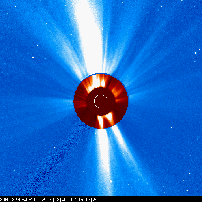Screen dimensions: 202x202
Task: Click the star inside the south streamer
Action: click(111, 181)
